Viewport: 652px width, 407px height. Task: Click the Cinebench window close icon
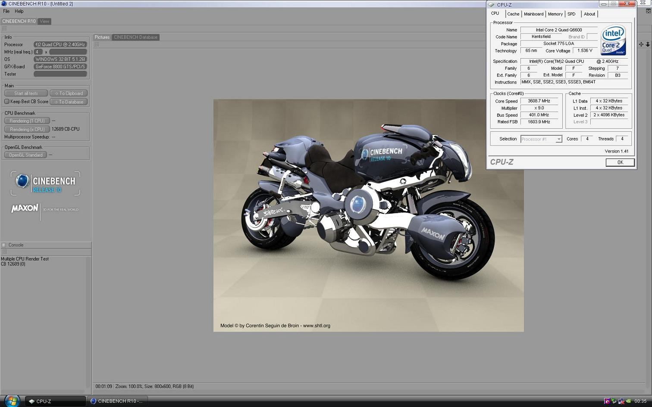pyautogui.click(x=643, y=3)
